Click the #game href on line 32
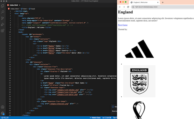 (x=51, y=83)
